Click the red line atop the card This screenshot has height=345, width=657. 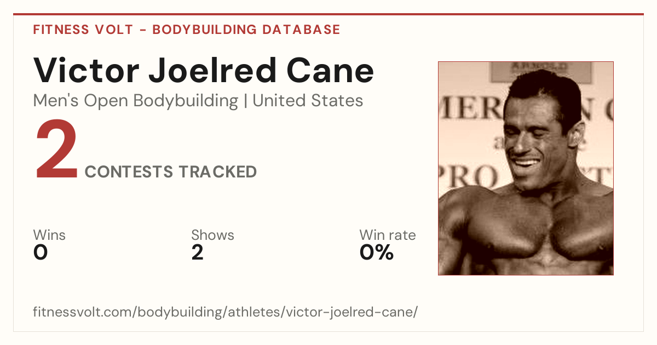click(x=328, y=14)
